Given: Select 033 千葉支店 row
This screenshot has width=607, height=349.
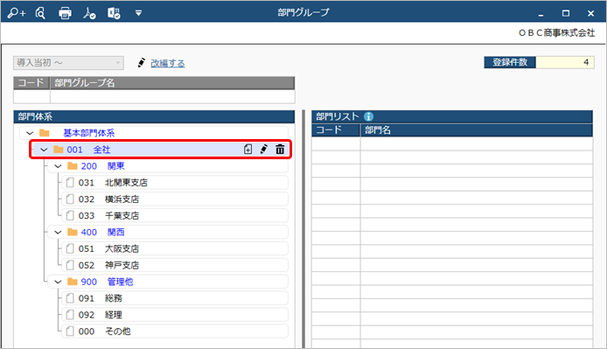Looking at the screenshot, I should point(175,215).
